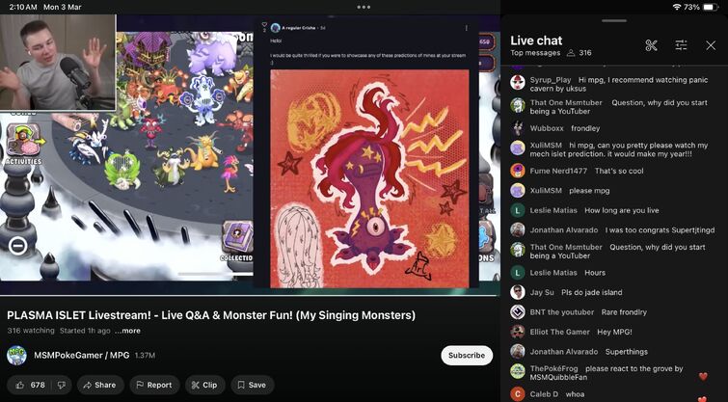Open the live chat clip scissors icon
Viewport: 728px width, 402px height.
[x=651, y=45]
